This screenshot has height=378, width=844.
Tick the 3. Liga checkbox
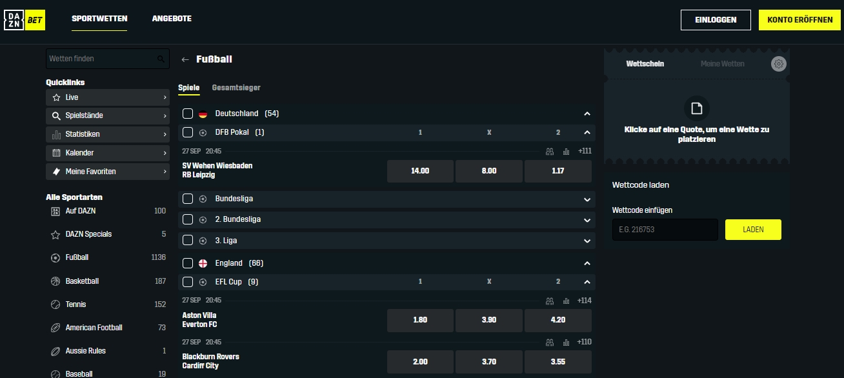[x=188, y=241]
